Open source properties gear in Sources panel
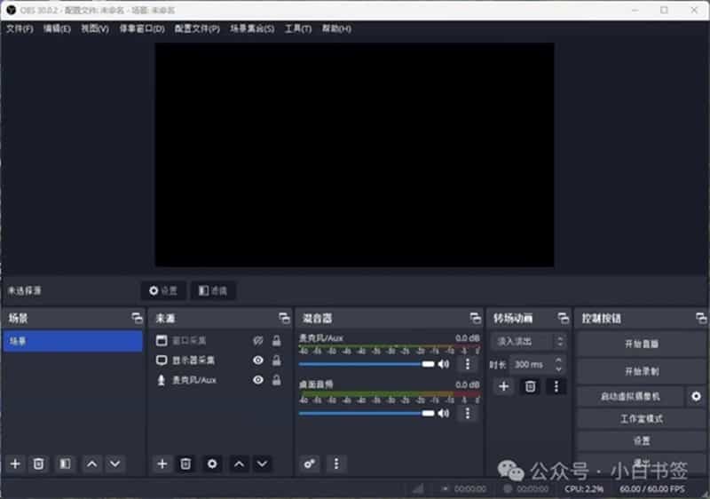The height and width of the screenshot is (499, 710). pos(211,463)
